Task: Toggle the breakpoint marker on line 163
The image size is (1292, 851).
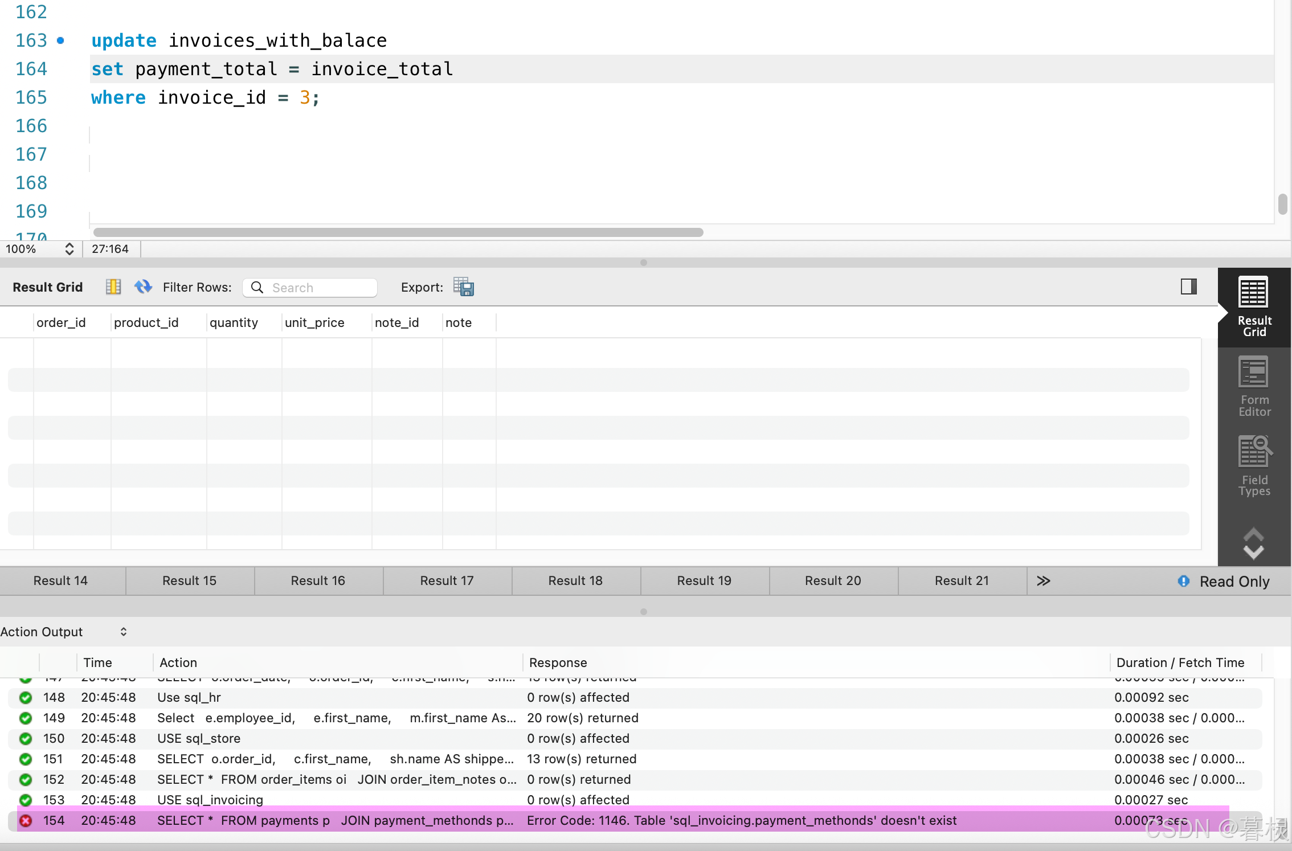Action: [61, 40]
